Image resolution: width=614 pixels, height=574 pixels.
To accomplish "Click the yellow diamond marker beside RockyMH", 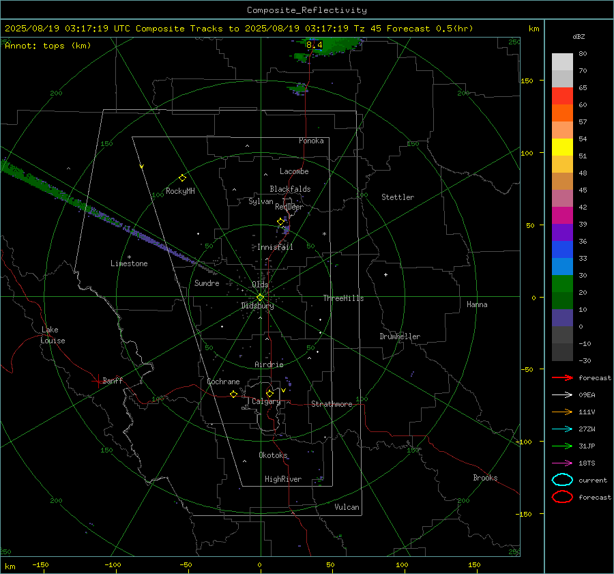I will [x=182, y=178].
